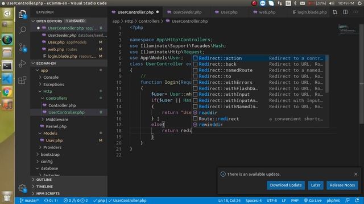Click the unsaved dot on UserController.php tab

158,12
